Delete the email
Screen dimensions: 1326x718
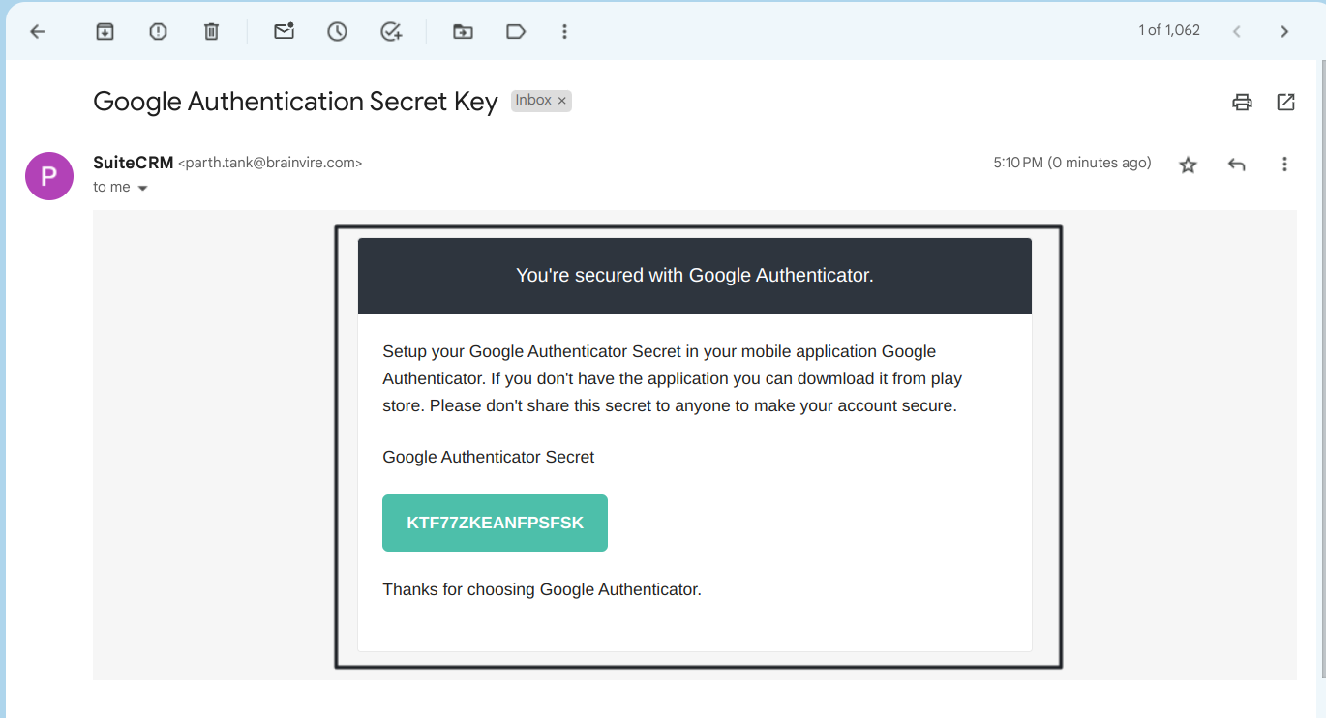tap(211, 30)
